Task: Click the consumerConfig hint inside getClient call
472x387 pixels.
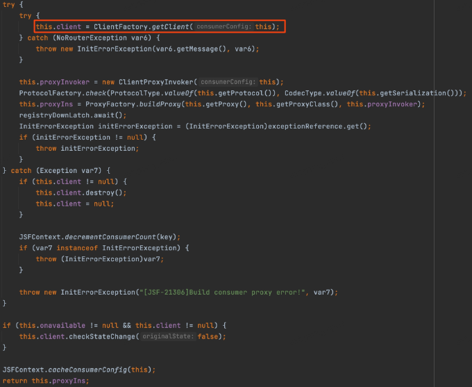Action: tap(224, 26)
